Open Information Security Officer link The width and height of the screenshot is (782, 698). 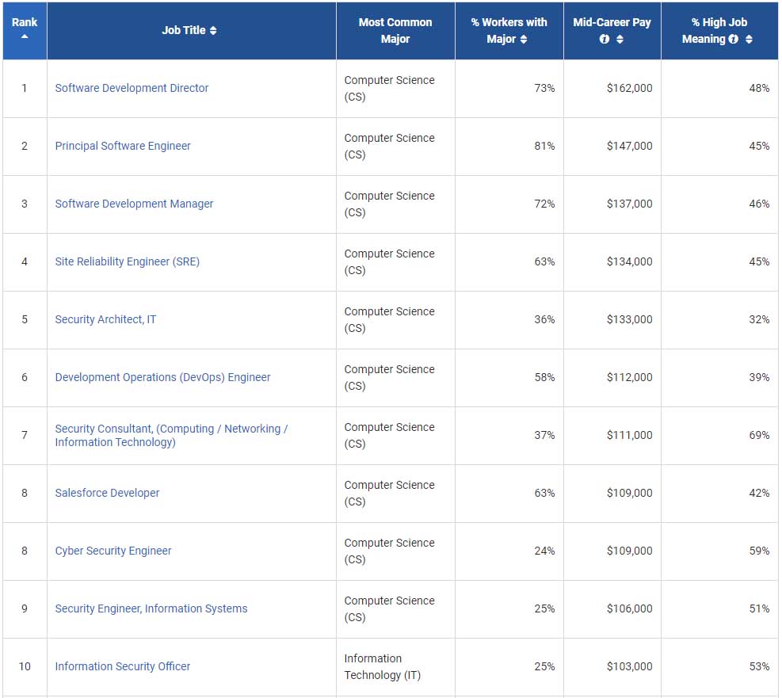point(123,666)
